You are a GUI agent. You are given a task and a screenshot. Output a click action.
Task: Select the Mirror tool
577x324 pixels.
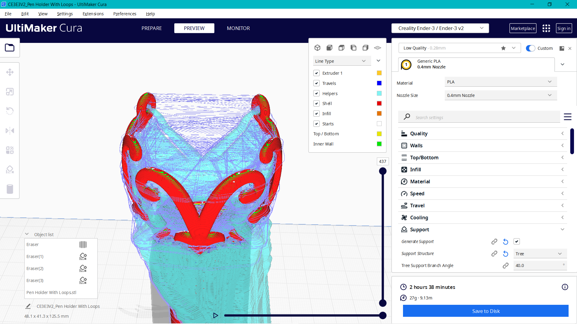click(x=10, y=130)
